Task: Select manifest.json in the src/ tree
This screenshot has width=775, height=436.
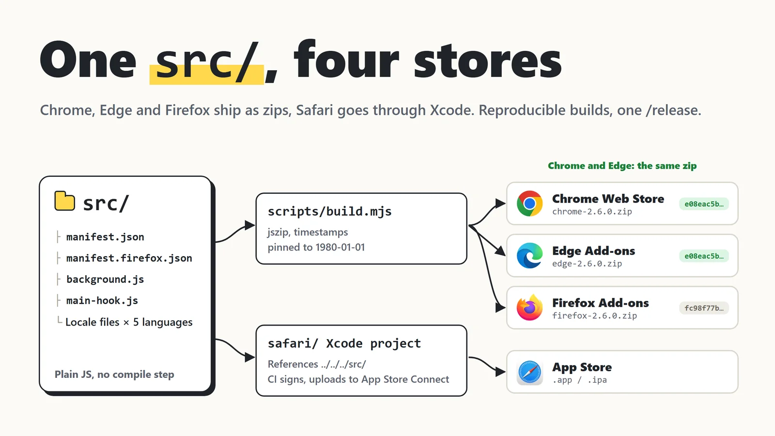Action: (105, 237)
